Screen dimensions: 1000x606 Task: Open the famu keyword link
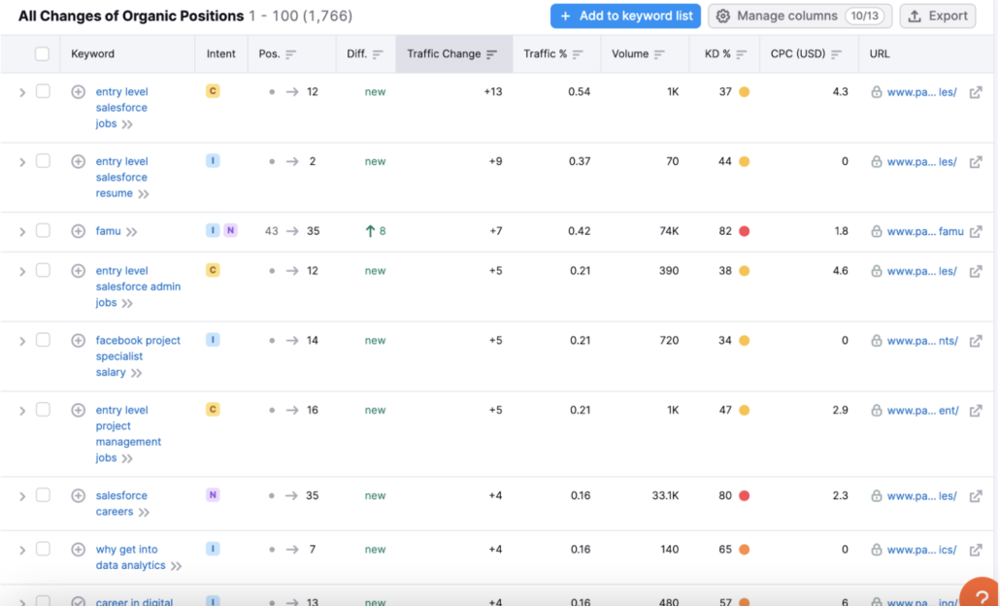click(x=110, y=231)
